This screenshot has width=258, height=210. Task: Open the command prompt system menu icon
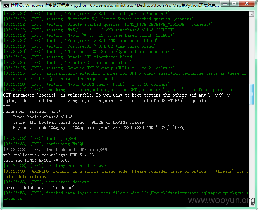point(6,5)
